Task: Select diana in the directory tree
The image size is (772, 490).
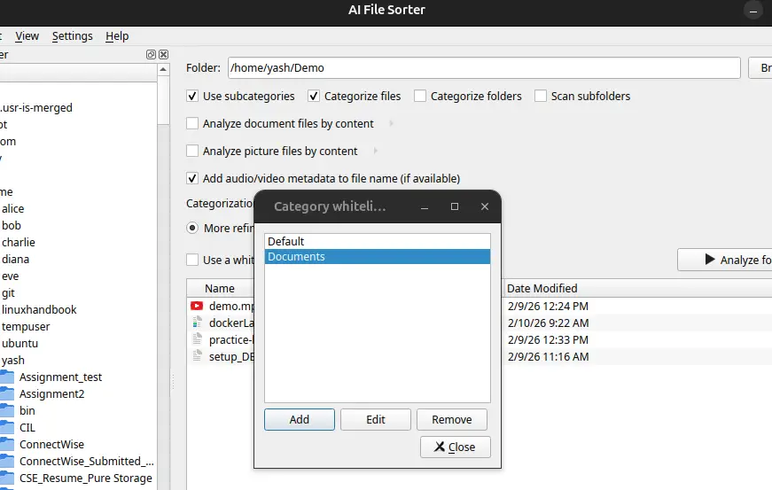Action: tap(15, 259)
